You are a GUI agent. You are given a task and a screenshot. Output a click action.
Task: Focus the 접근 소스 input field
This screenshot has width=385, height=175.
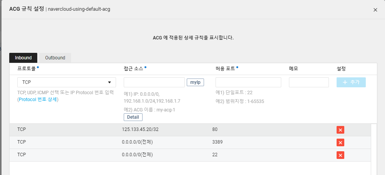[x=154, y=82]
